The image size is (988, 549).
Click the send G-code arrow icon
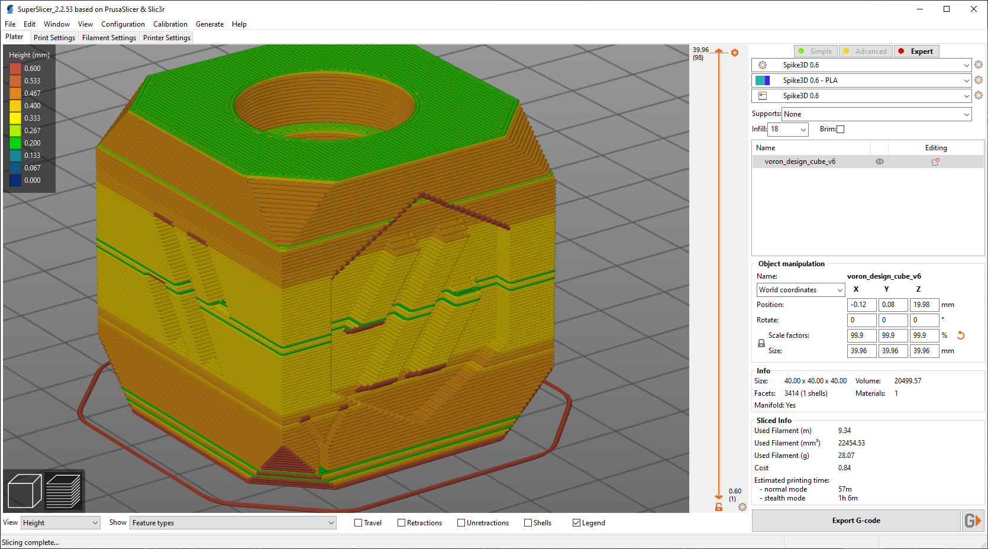pyautogui.click(x=973, y=521)
